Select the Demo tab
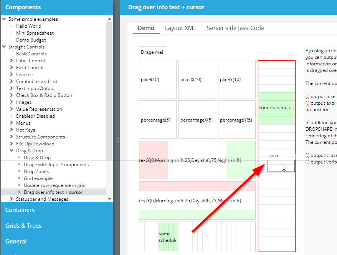The width and height of the screenshot is (337, 255). (x=146, y=28)
